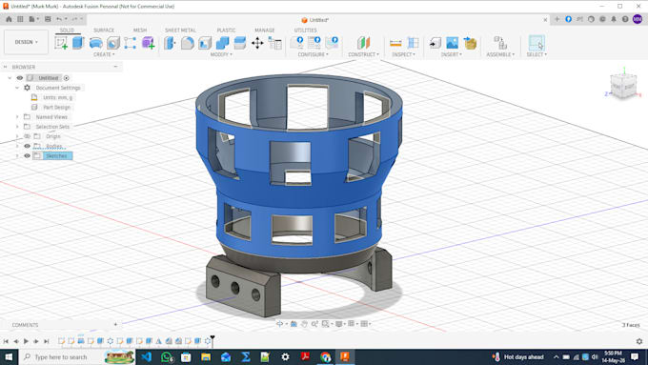The image size is (648, 365).
Task: Click the Select tool icon
Action: (537, 43)
